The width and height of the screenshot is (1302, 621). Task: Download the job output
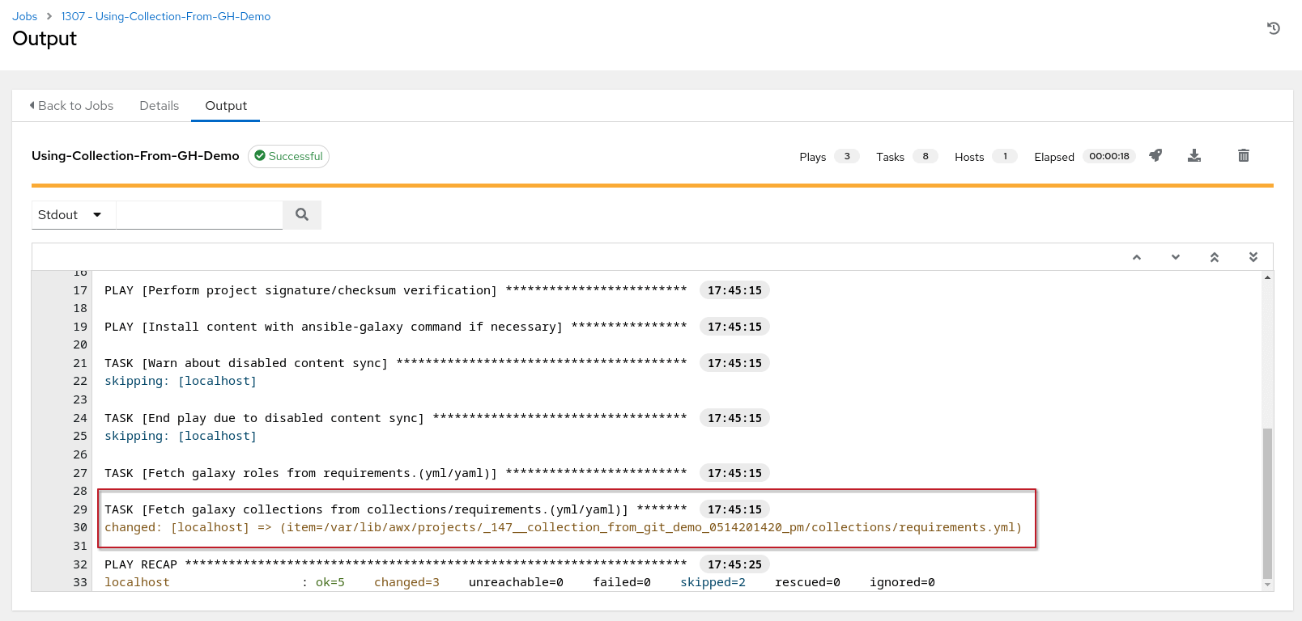tap(1193, 155)
